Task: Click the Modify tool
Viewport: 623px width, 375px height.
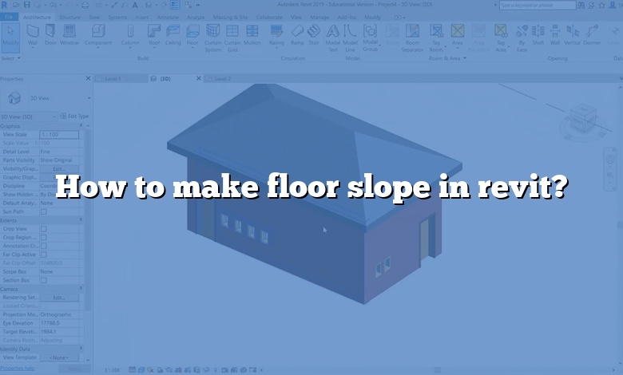Action: (x=10, y=34)
